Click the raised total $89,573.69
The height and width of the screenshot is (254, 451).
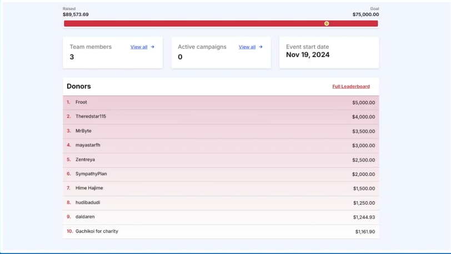point(76,14)
